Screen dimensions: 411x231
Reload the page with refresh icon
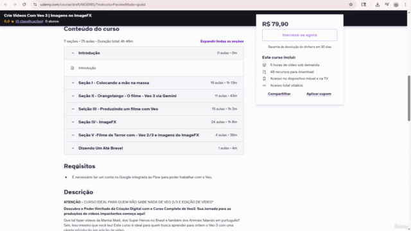(24, 4)
